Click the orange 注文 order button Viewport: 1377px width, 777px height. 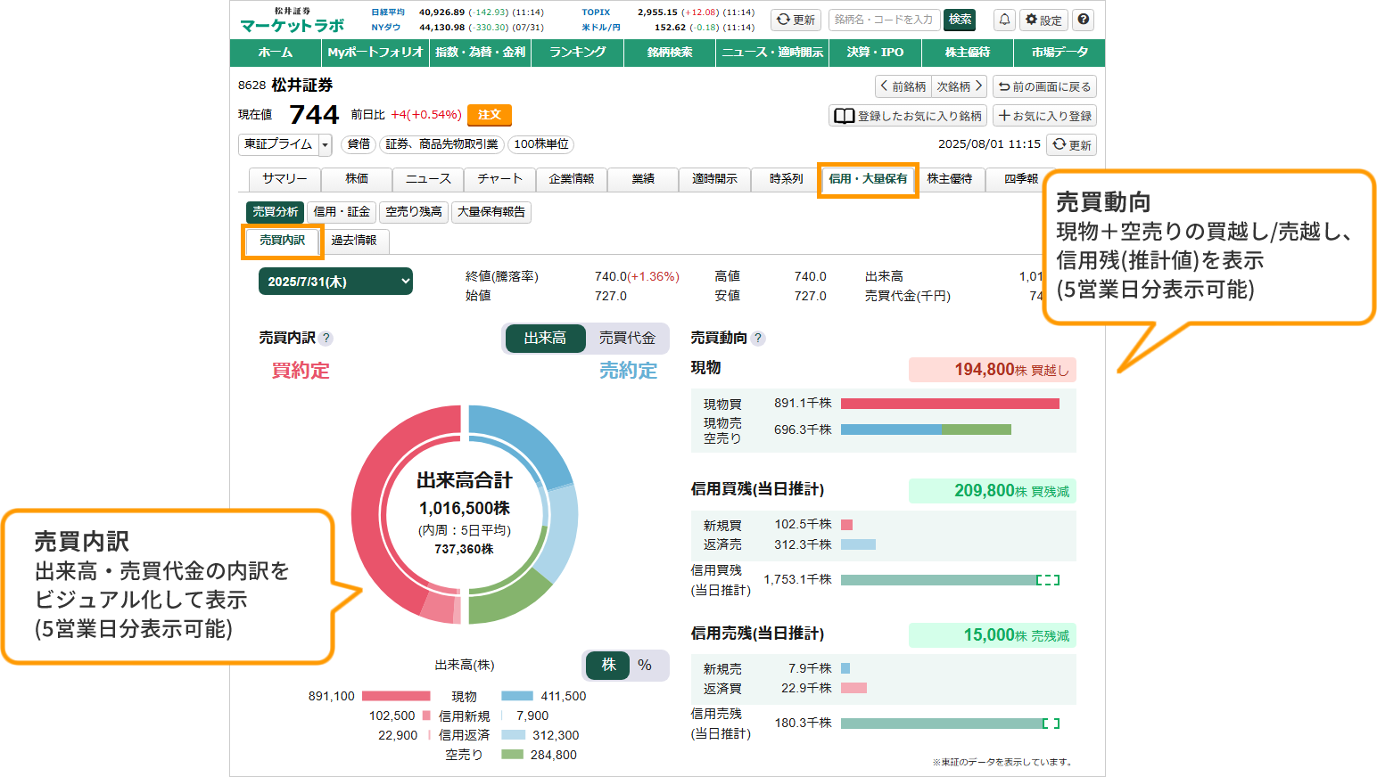point(490,115)
